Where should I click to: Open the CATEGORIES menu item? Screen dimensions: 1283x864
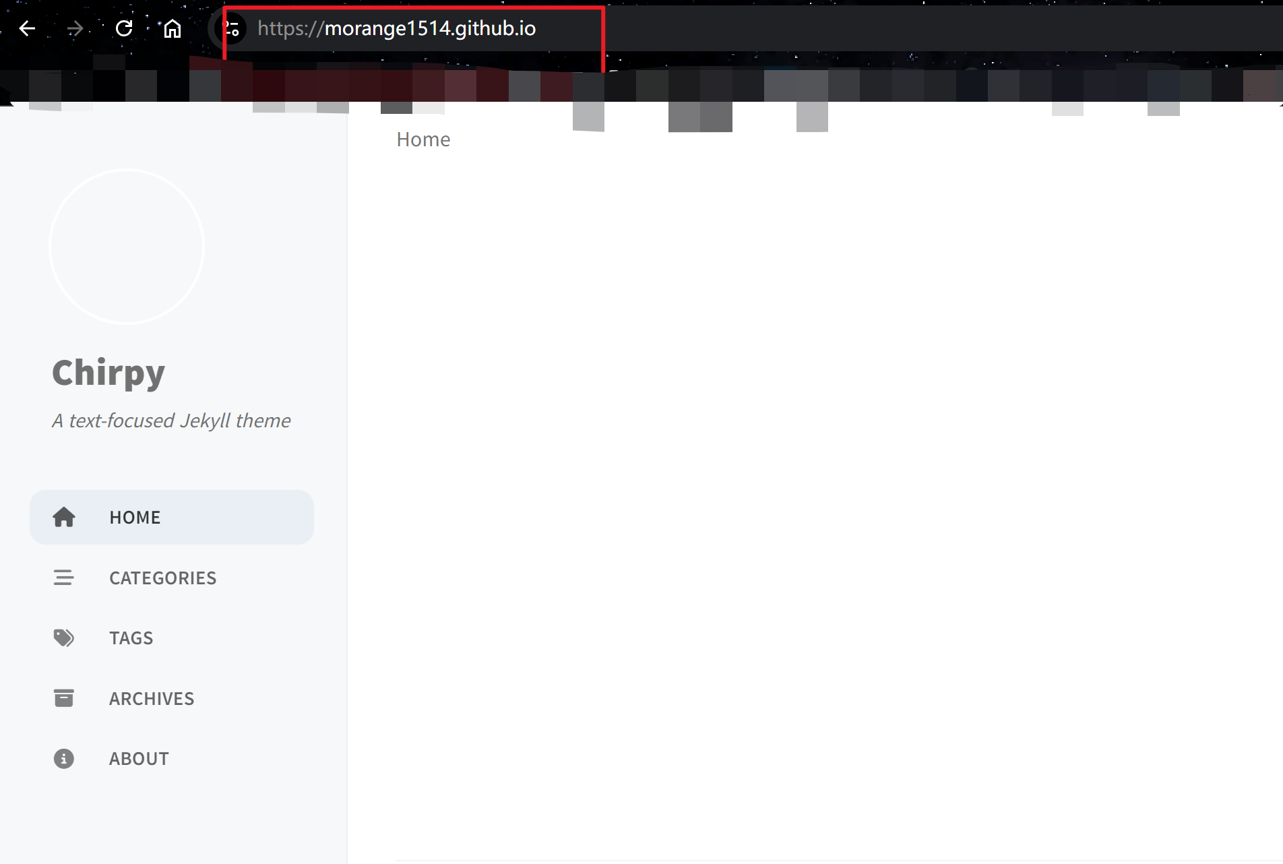coord(172,578)
